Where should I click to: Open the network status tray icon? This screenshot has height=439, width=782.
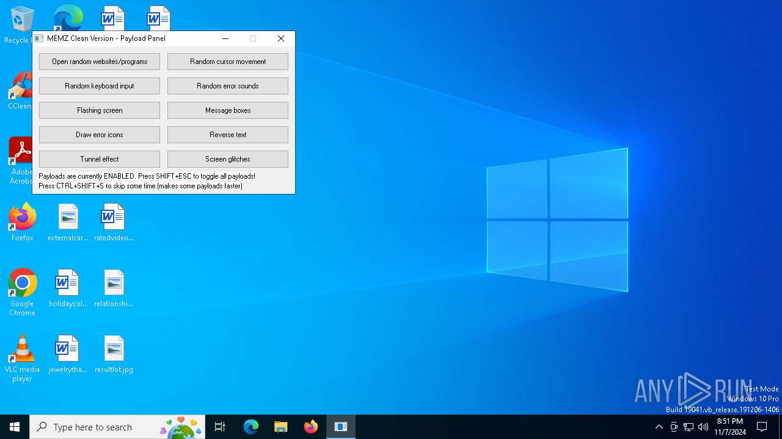(689, 427)
